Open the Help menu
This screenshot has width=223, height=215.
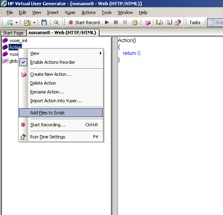click(x=143, y=12)
